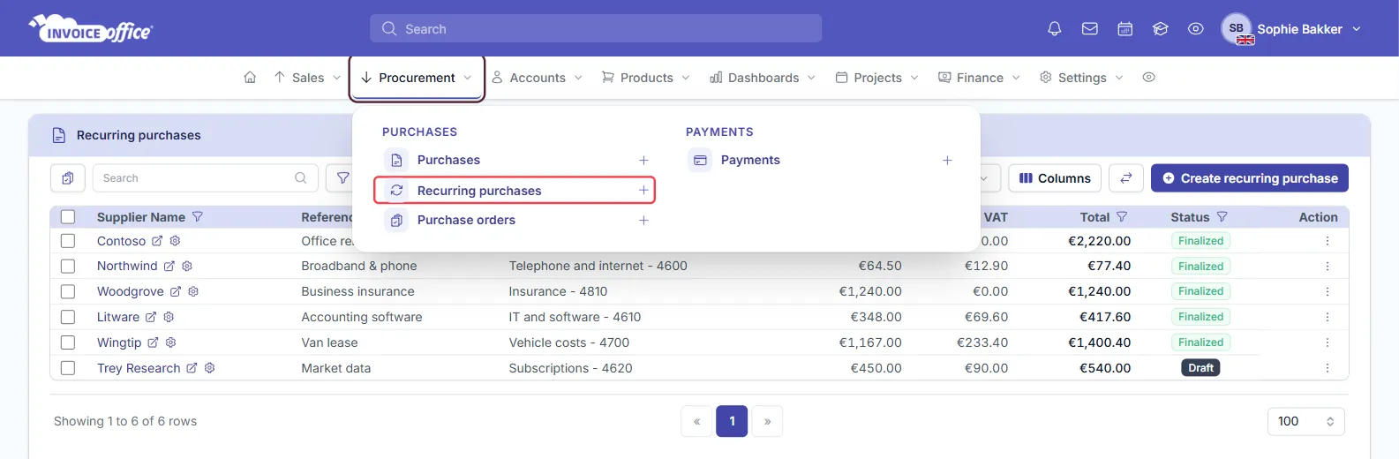The width and height of the screenshot is (1399, 459).
Task: Expand the Accounts menu
Action: pyautogui.click(x=537, y=78)
